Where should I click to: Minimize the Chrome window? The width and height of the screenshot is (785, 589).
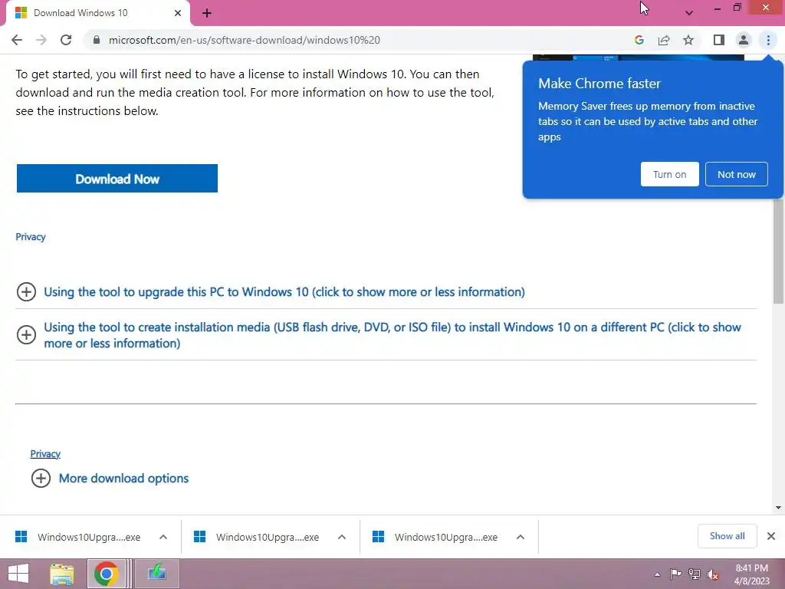[718, 8]
